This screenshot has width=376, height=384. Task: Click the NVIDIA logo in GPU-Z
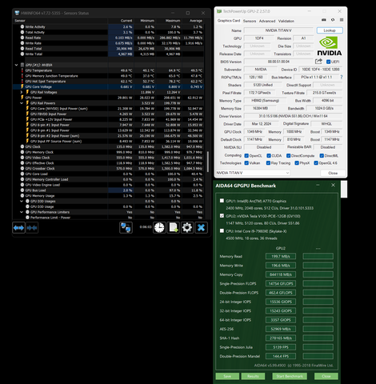click(x=329, y=46)
